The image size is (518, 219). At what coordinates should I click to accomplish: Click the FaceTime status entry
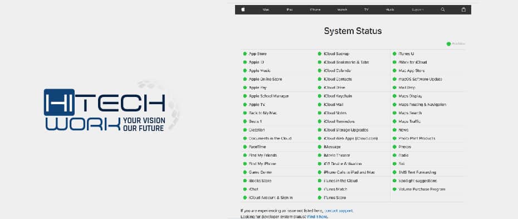coord(255,147)
